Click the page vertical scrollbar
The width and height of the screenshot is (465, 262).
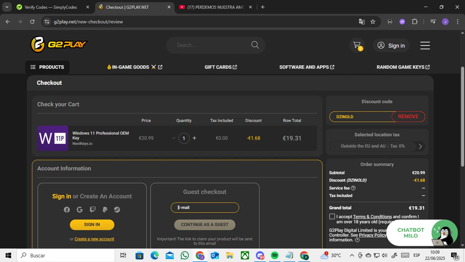point(463,117)
